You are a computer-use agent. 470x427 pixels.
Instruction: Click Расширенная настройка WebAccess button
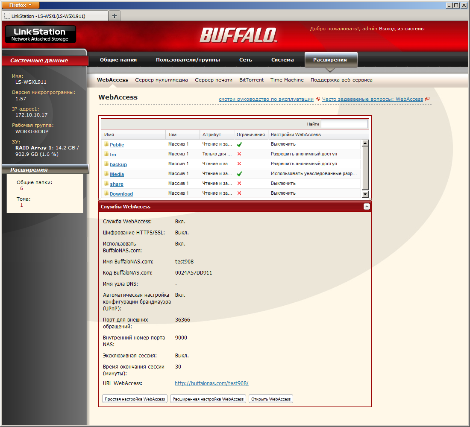[208, 399]
